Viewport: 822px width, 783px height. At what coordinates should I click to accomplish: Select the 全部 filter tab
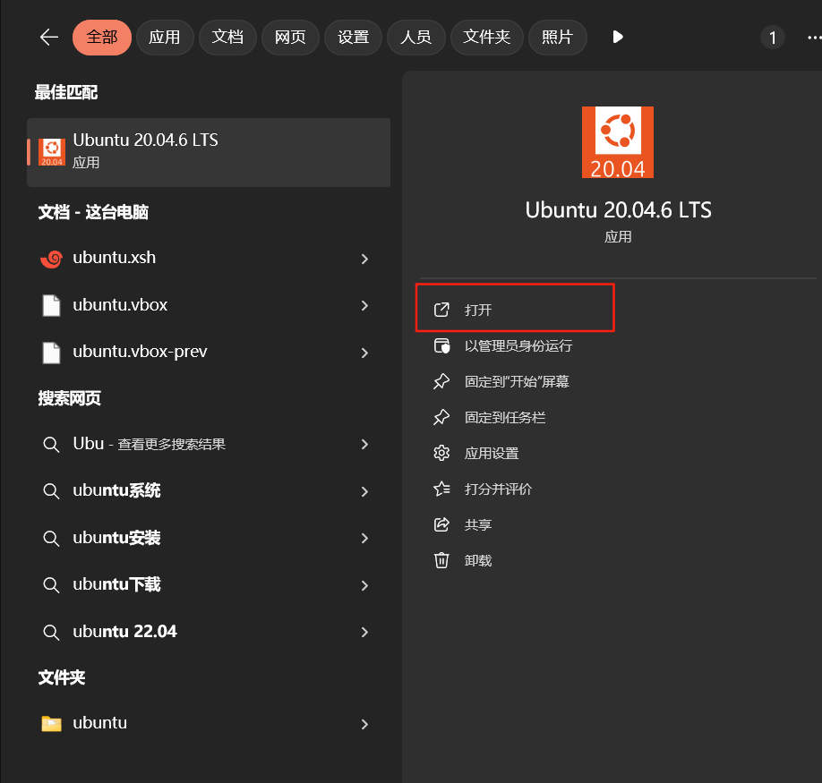102,38
